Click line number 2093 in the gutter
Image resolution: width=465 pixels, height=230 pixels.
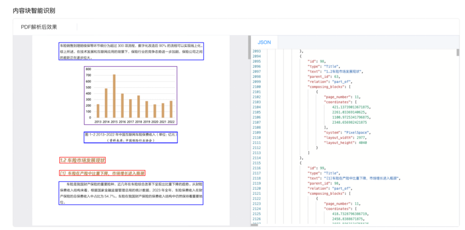click(x=256, y=51)
